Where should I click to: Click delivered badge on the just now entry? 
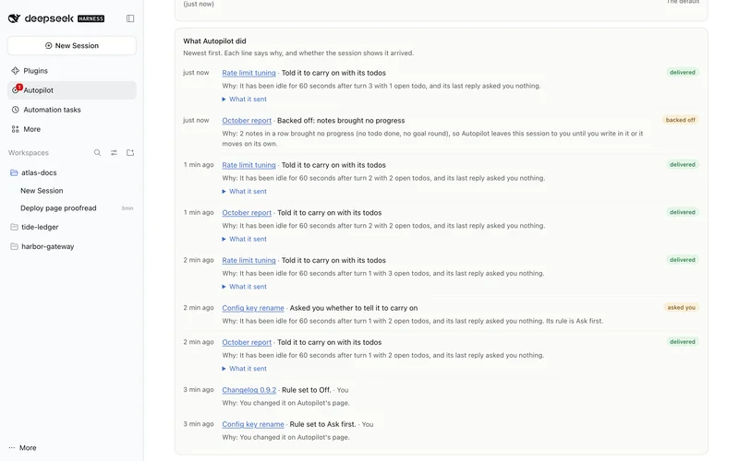click(682, 73)
